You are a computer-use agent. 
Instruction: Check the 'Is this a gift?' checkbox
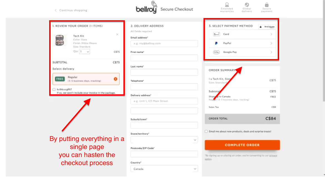(x=54, y=89)
